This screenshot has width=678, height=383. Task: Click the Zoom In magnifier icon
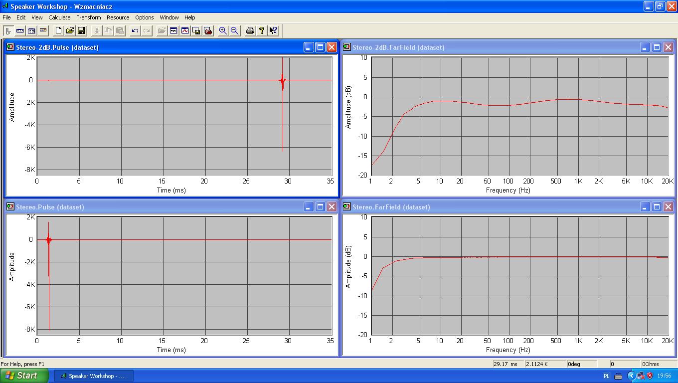[x=223, y=30]
